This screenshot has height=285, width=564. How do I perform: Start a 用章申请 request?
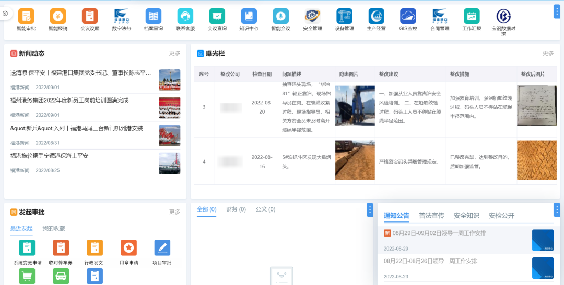(128, 247)
